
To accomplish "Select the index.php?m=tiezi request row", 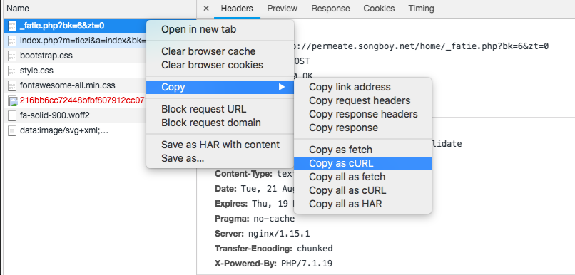I will 75,41.
